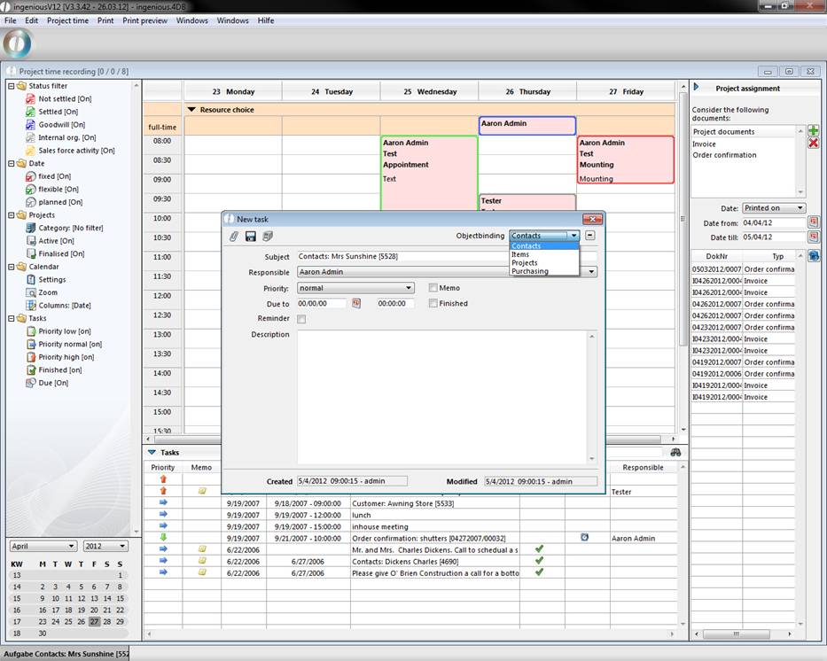Open the month dropdown showing April
Image resolution: width=827 pixels, height=661 pixels.
[43, 546]
